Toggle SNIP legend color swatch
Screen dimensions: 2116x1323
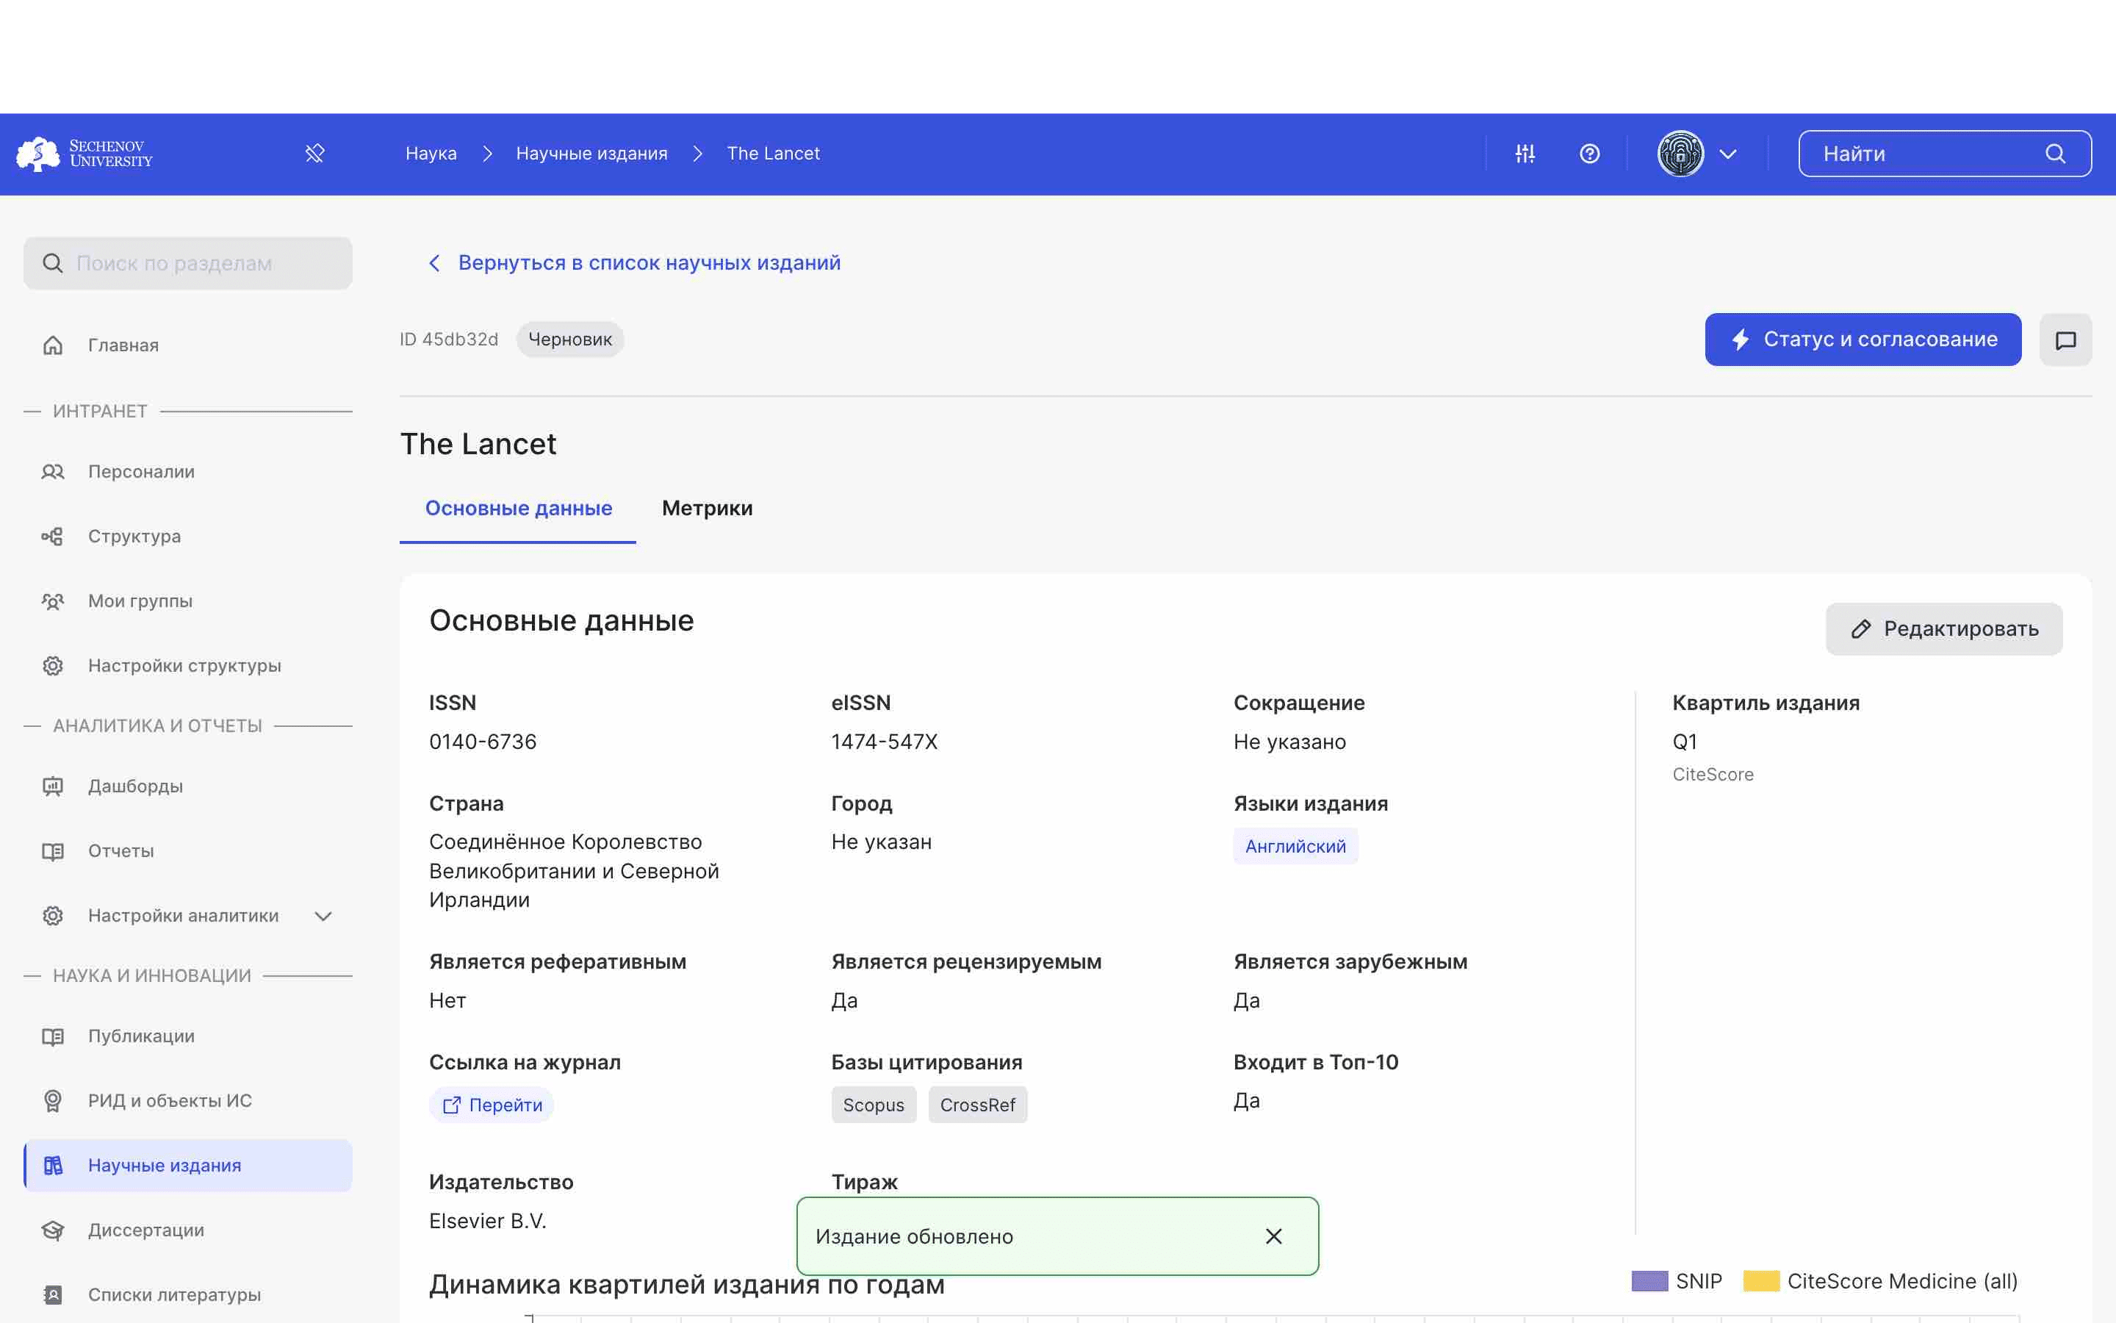(x=1649, y=1281)
